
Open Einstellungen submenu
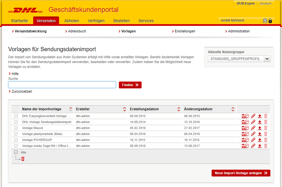point(184,31)
